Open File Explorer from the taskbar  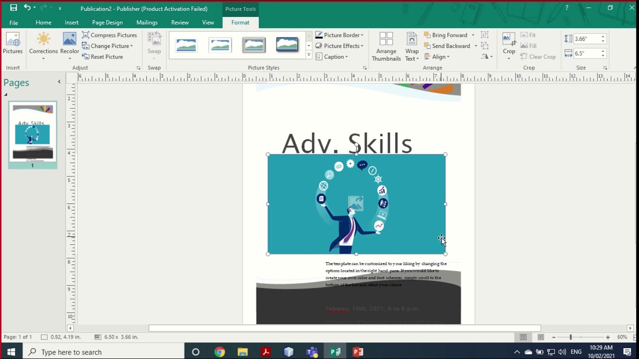(243, 352)
